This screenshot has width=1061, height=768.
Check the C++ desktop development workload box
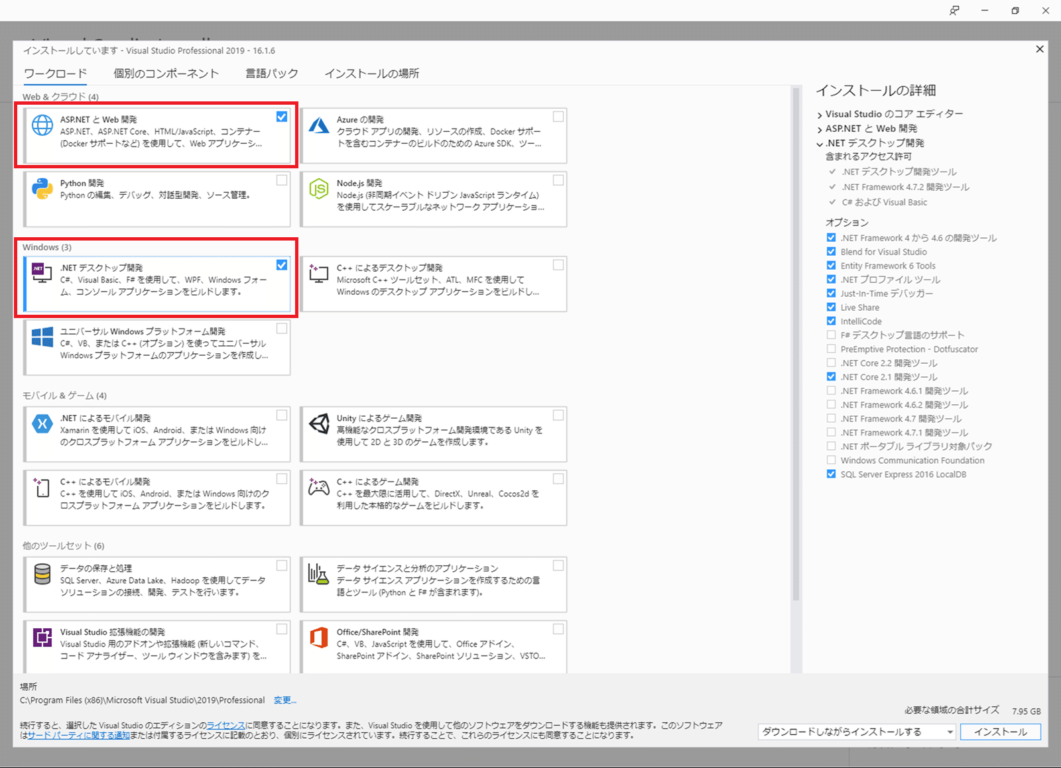pyautogui.click(x=558, y=265)
